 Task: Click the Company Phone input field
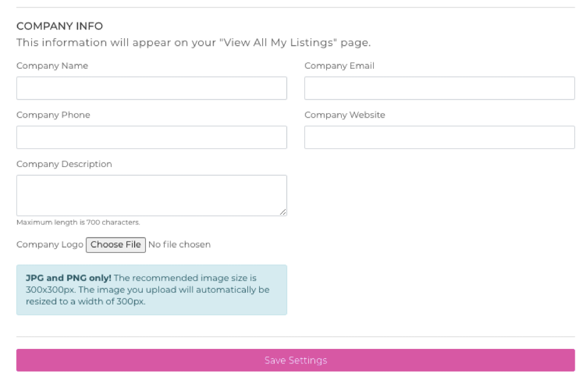click(150, 137)
